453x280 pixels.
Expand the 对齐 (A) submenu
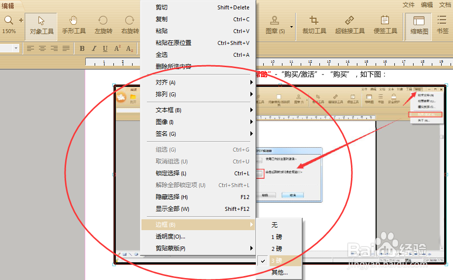pos(198,82)
